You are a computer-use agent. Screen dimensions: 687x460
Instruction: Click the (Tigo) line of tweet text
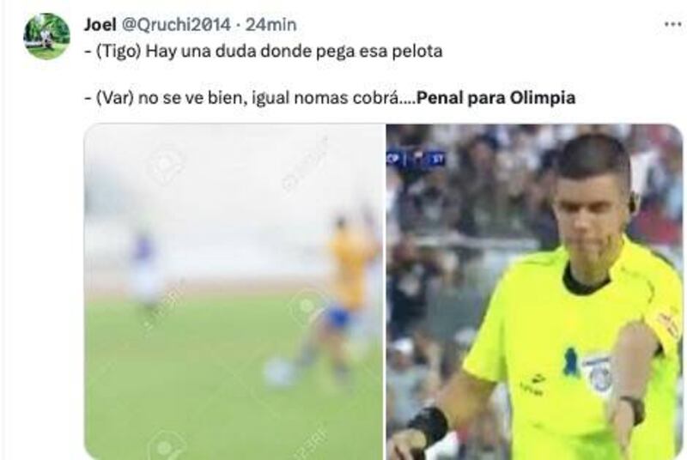pos(264,51)
